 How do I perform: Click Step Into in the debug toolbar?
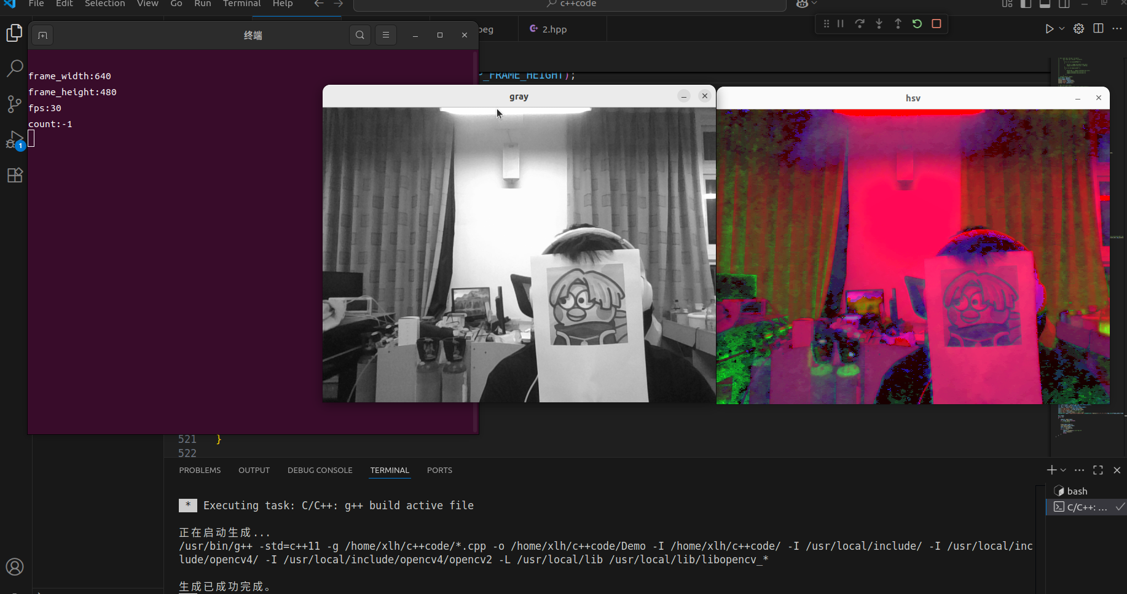click(879, 24)
